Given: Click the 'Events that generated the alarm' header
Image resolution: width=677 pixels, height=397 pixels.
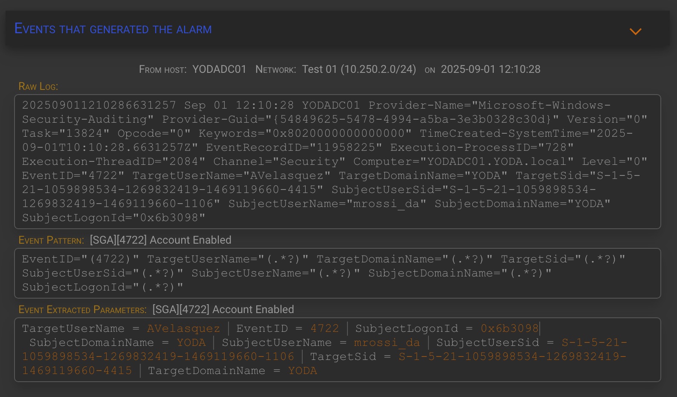Looking at the screenshot, I should 113,29.
